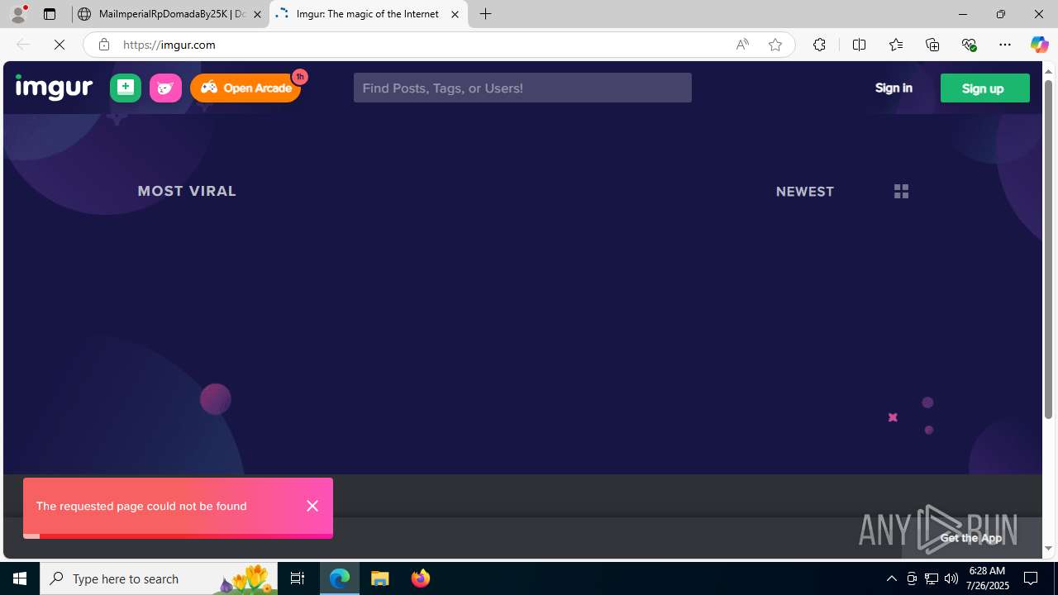Click the browser Back arrow
Screen dimensions: 1058x595
[x=23, y=45]
